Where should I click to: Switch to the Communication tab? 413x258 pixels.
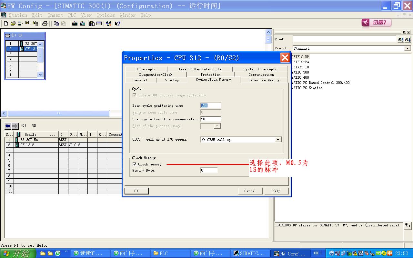tap(261, 74)
